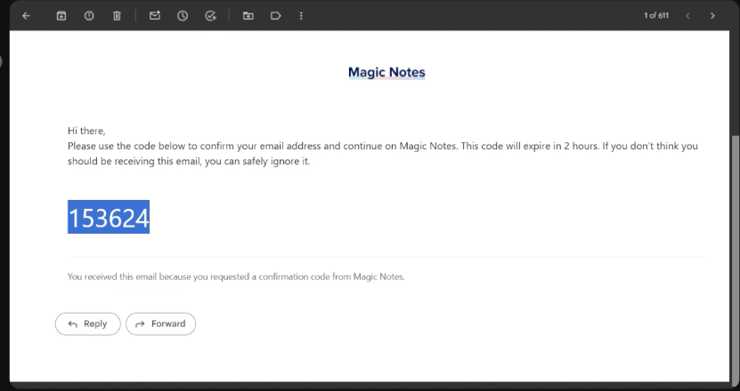Go to the older email arrow
Screen dimensions: 740x391
[712, 16]
